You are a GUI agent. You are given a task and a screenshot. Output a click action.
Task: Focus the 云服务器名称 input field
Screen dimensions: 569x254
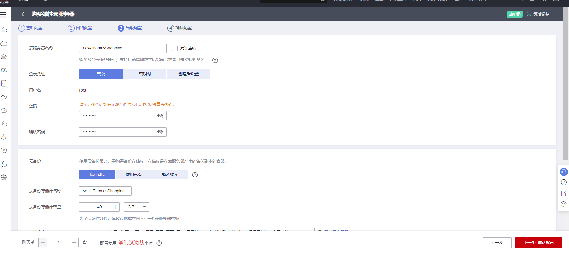[123, 48]
